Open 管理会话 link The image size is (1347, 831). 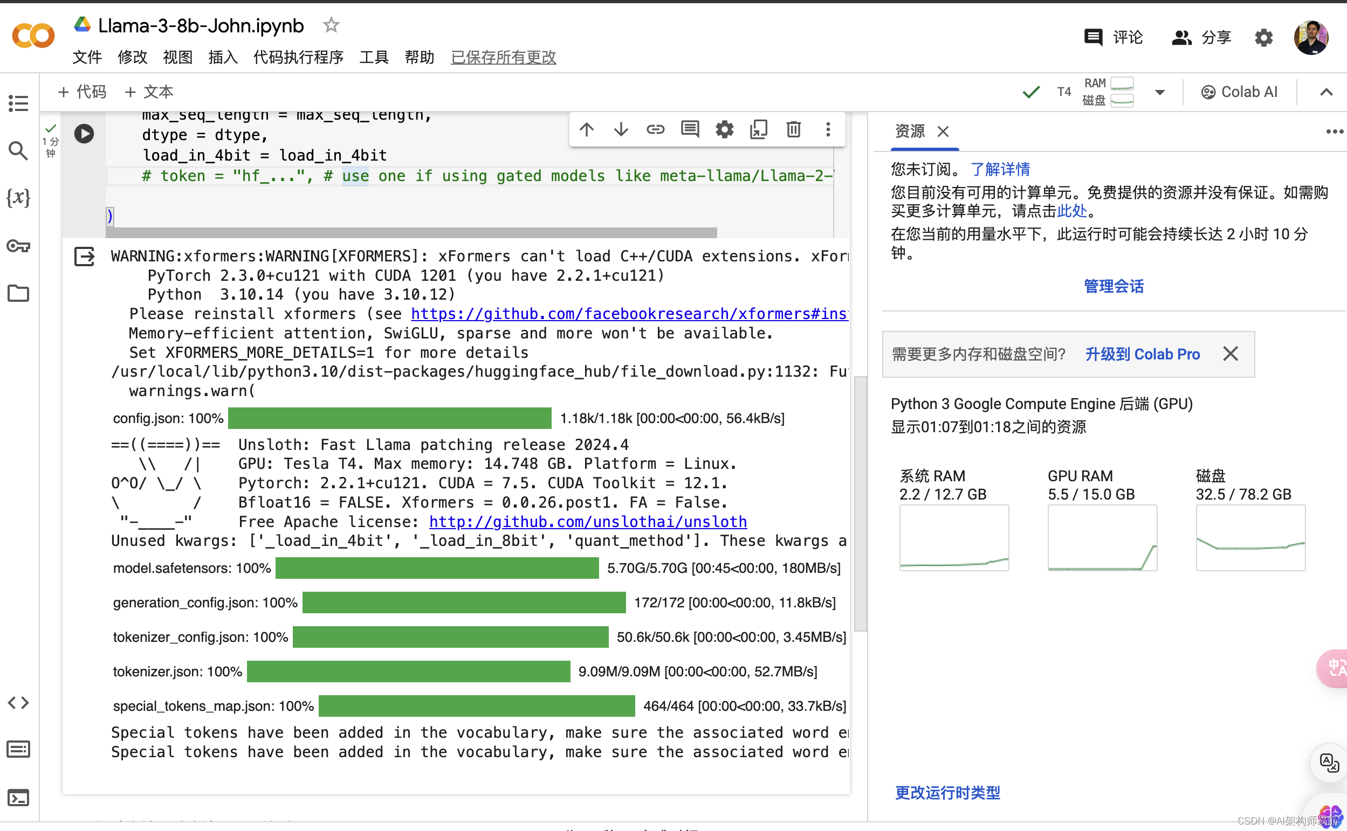(x=1114, y=286)
